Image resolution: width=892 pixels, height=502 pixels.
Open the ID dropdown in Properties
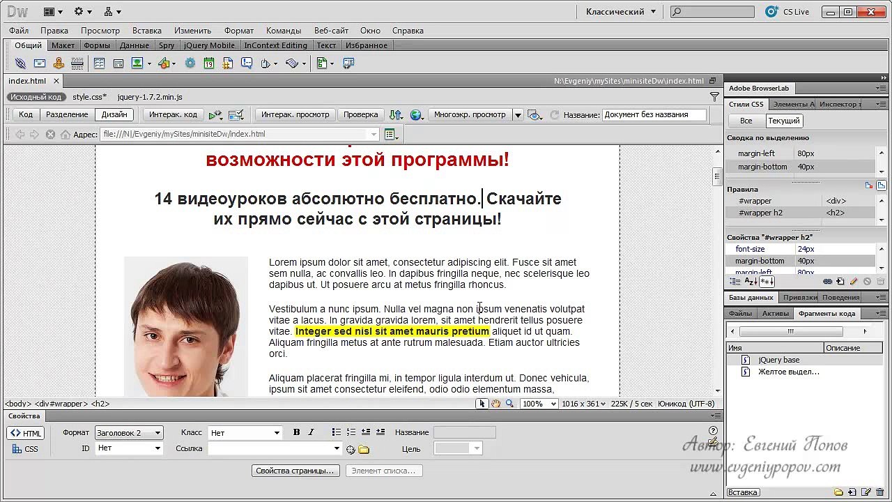click(129, 448)
